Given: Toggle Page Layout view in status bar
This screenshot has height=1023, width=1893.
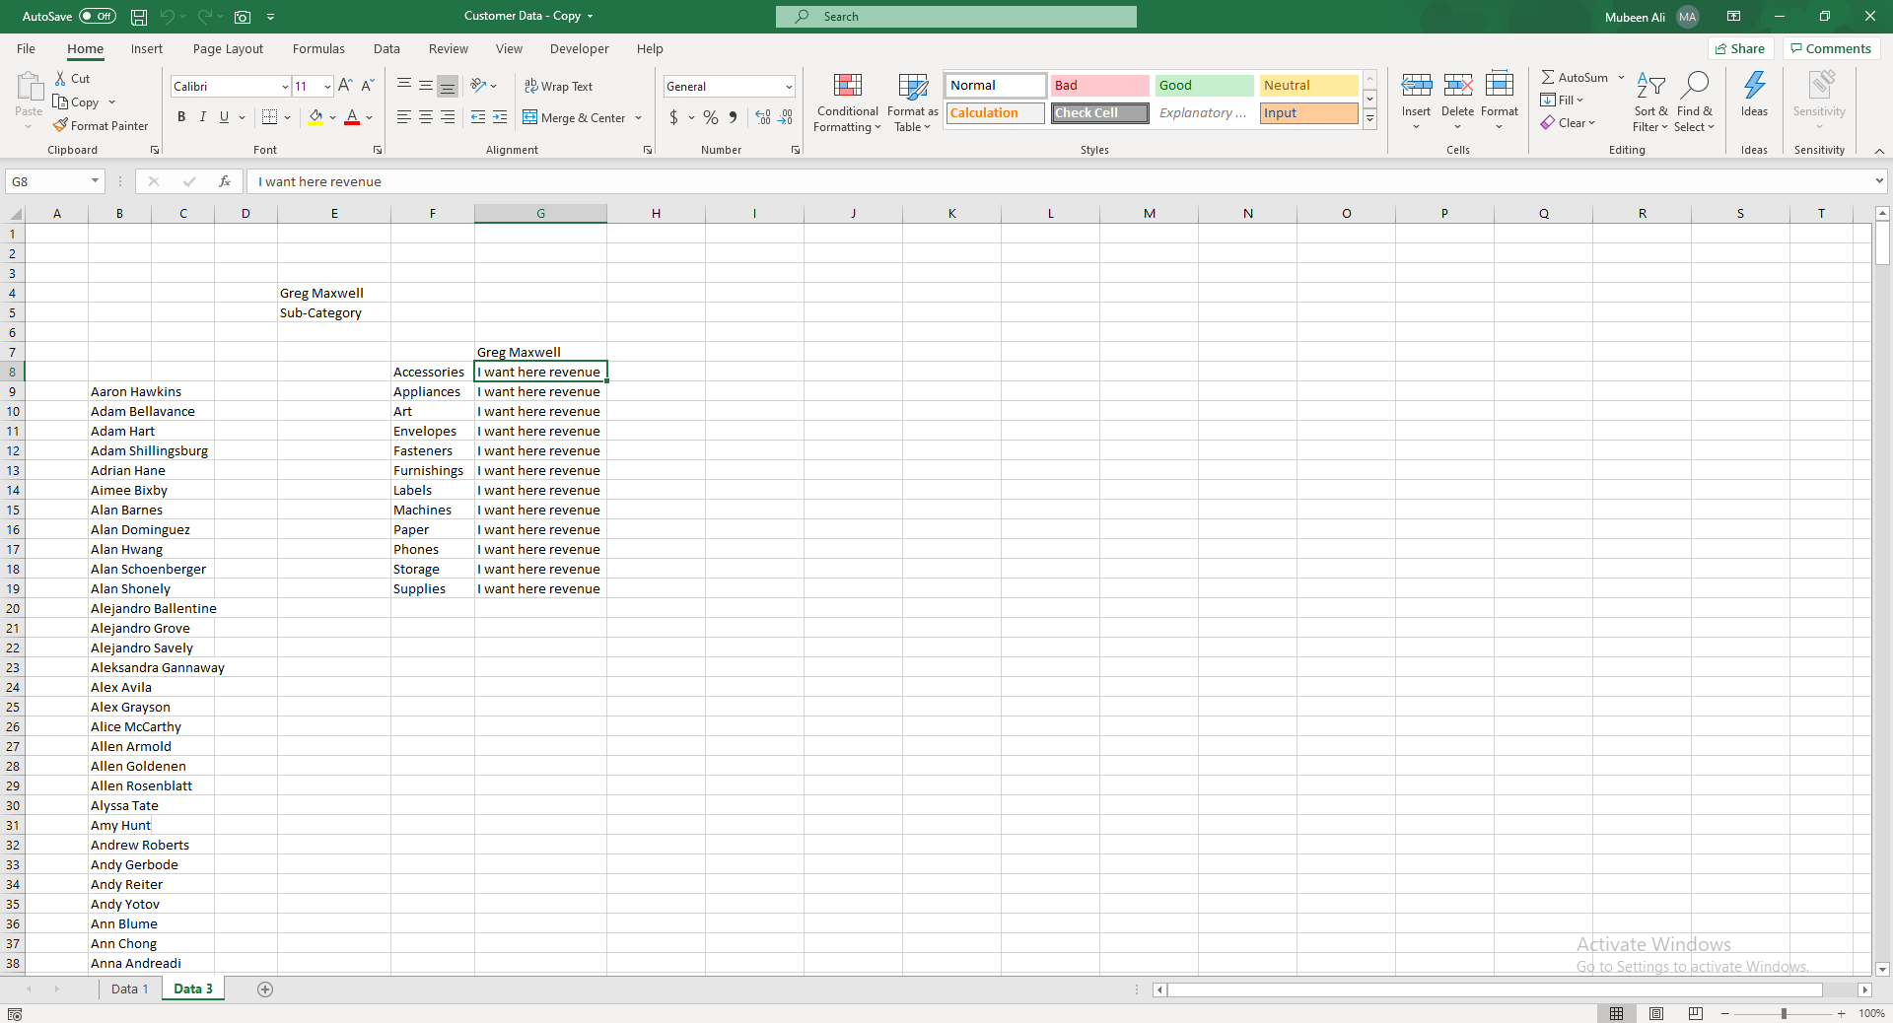Looking at the screenshot, I should (1656, 1013).
